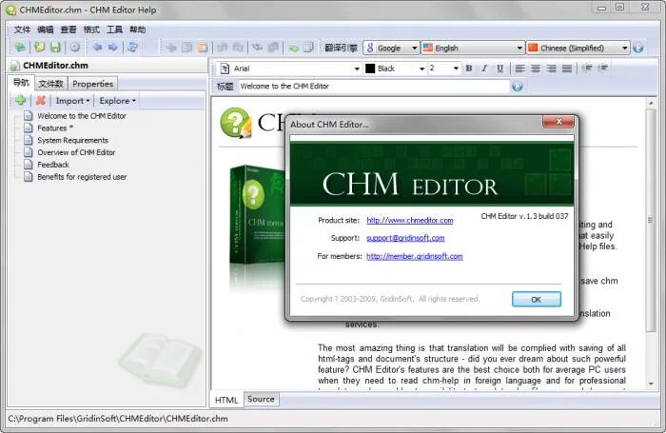Select Benefits for registered user topic
This screenshot has height=433, width=666.
coord(82,177)
